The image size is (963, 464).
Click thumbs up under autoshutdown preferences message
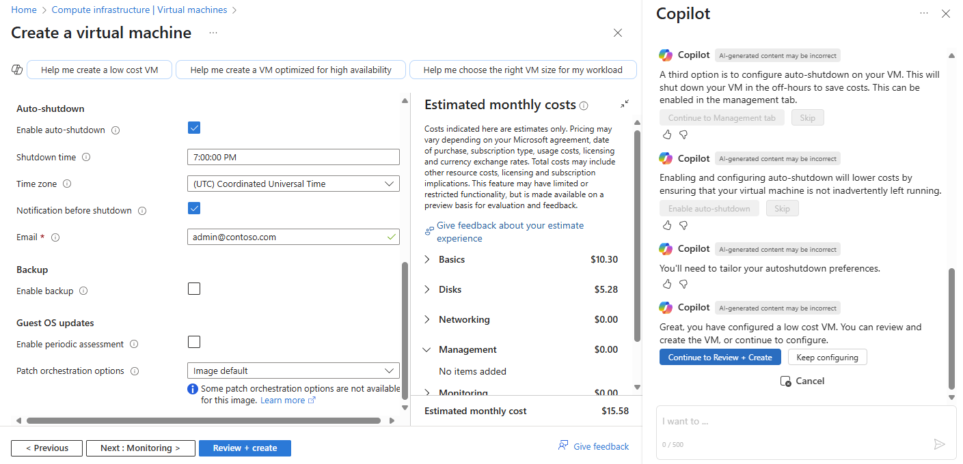click(667, 284)
